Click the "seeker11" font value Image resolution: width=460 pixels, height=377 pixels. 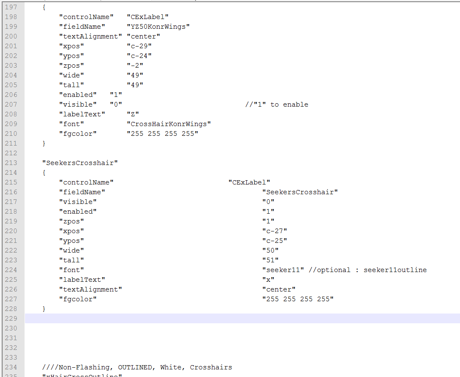coord(283,270)
